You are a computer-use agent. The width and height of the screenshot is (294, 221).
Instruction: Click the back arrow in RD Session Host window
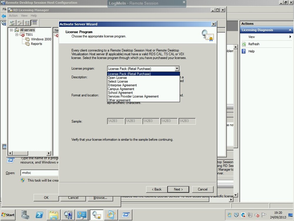pyautogui.click(x=4, y=16)
